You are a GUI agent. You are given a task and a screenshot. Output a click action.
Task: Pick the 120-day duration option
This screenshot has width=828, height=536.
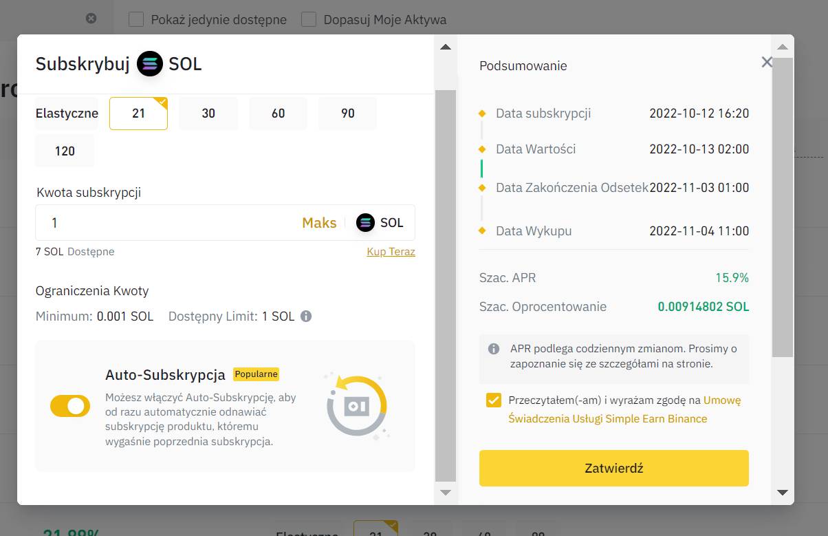(65, 151)
